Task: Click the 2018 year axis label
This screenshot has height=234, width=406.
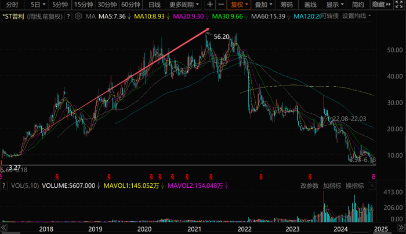Action: pyautogui.click(x=46, y=229)
